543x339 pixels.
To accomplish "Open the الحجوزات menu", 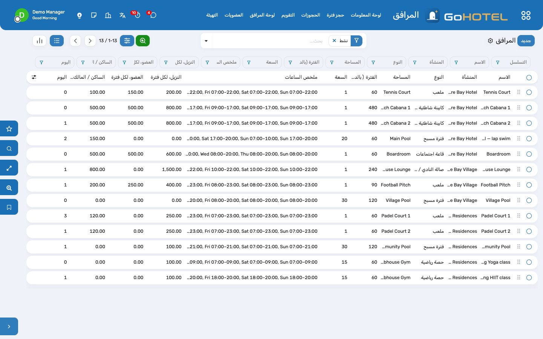I will coord(311,15).
